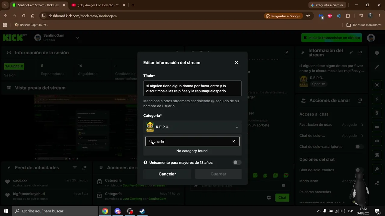Click the category search magnifier icon
The width and height of the screenshot is (385, 216).
pyautogui.click(x=150, y=141)
